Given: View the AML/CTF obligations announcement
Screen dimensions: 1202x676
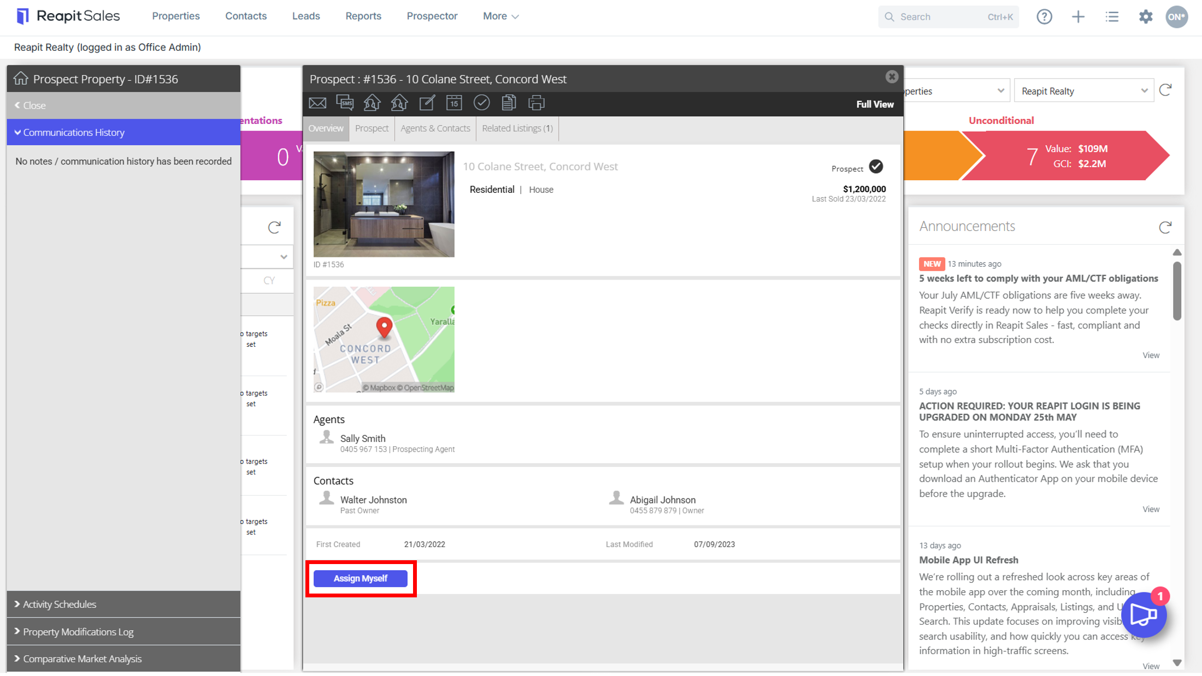Looking at the screenshot, I should 1151,355.
